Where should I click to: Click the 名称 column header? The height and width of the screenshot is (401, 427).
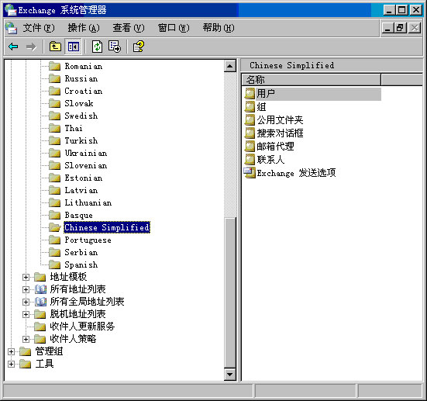pyautogui.click(x=311, y=80)
